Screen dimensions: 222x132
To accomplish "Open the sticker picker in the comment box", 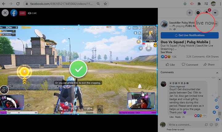I will [216, 125].
